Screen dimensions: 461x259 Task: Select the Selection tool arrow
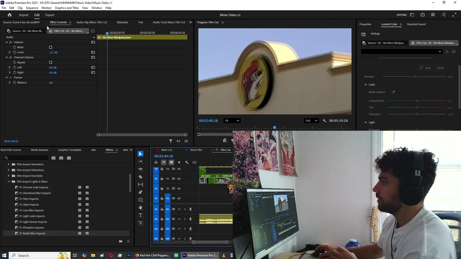140,154
